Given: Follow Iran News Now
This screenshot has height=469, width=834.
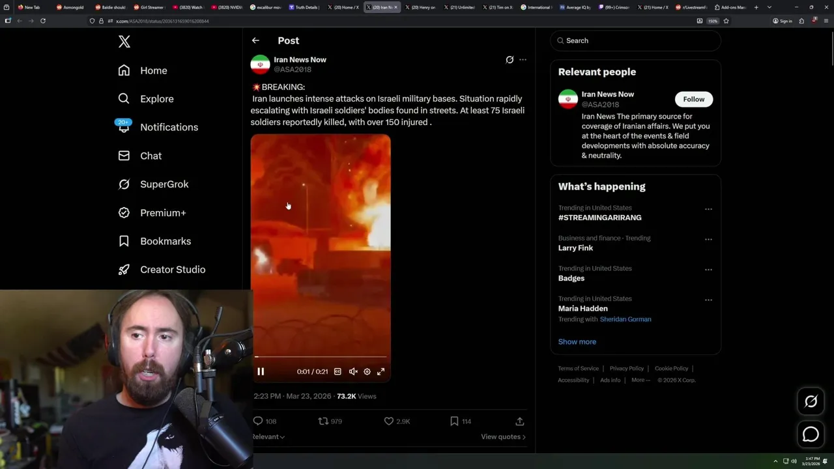Looking at the screenshot, I should (x=693, y=99).
